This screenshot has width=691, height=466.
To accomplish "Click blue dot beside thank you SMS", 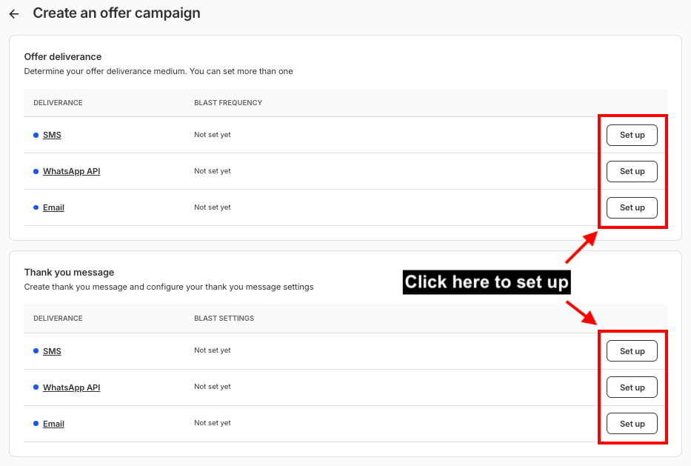I will [36, 351].
